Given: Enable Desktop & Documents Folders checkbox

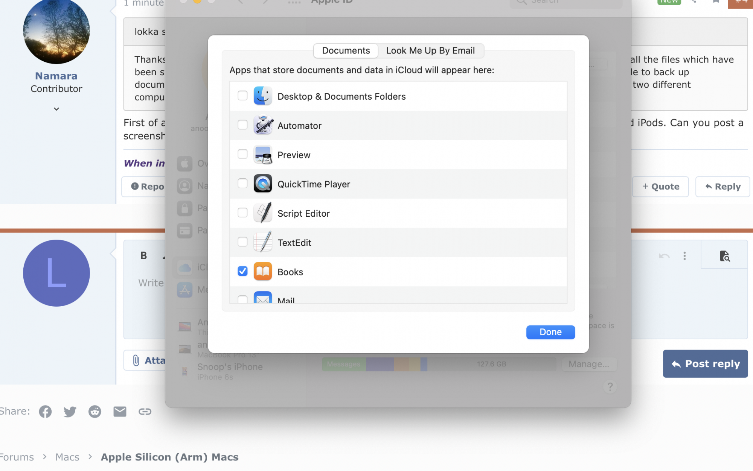Looking at the screenshot, I should pos(242,96).
